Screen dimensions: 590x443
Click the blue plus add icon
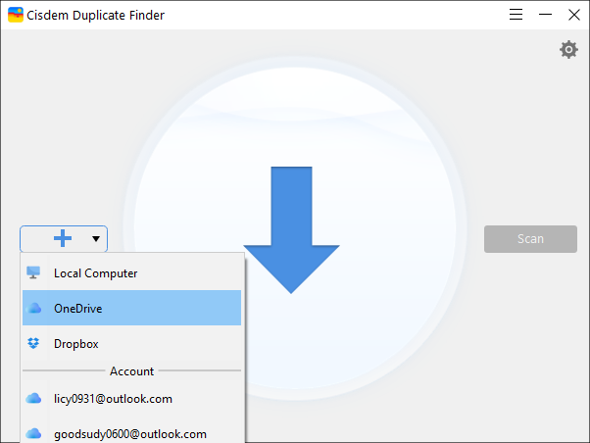63,238
